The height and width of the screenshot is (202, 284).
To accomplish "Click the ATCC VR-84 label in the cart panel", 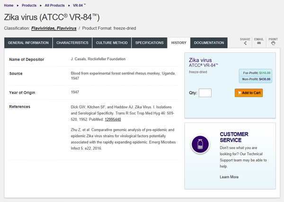I will pos(204,65).
